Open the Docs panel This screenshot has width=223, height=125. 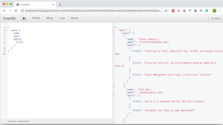click(x=216, y=18)
